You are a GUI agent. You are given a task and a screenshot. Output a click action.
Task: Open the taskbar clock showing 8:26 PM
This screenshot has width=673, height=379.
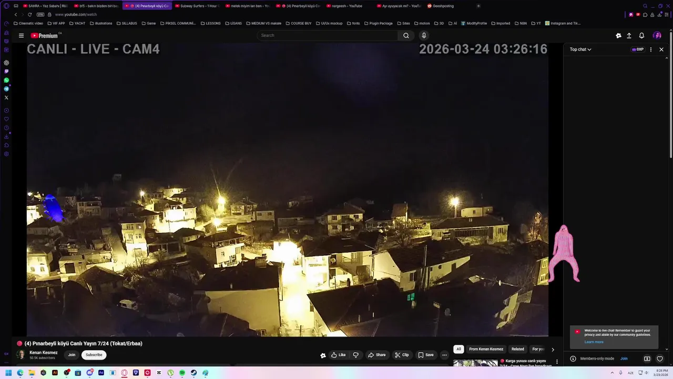(x=661, y=373)
